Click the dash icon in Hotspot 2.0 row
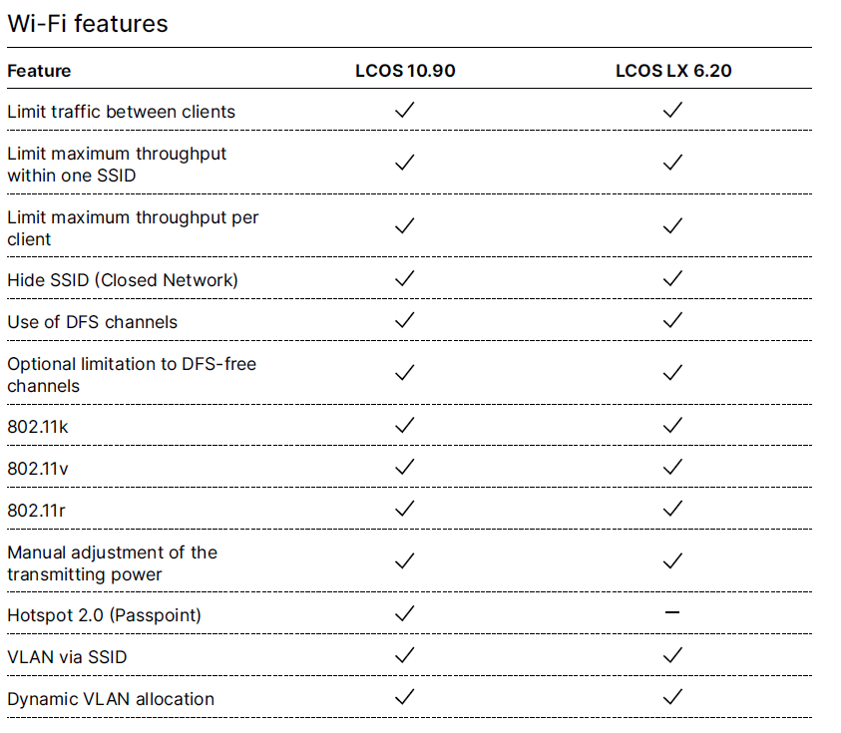 tap(672, 612)
